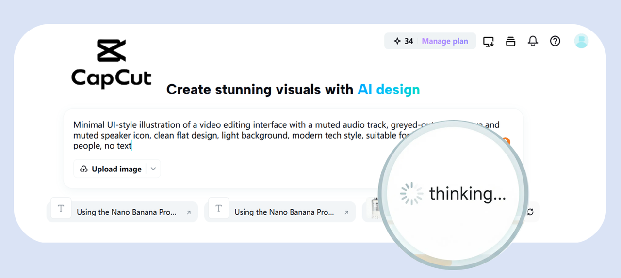Open the stacked cards icon in header
The image size is (621, 278).
point(510,41)
